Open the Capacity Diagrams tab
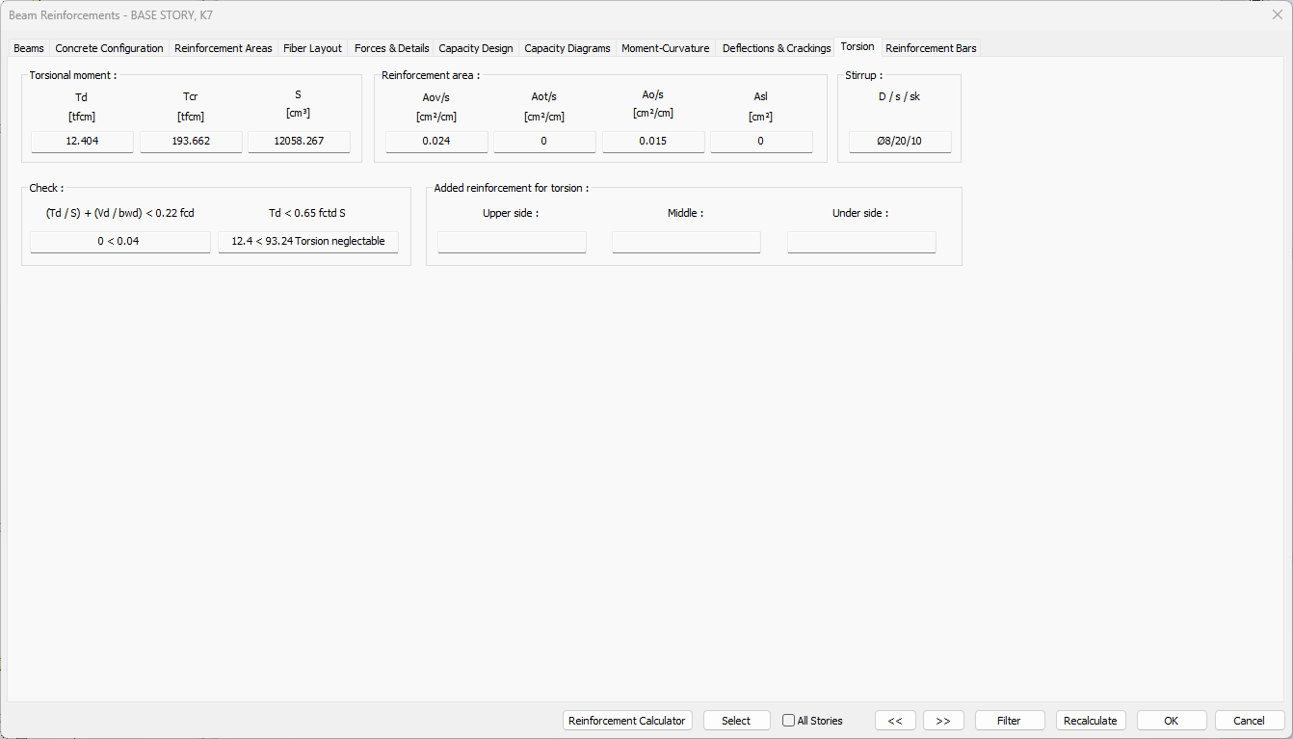The height and width of the screenshot is (739, 1293). pyautogui.click(x=567, y=48)
